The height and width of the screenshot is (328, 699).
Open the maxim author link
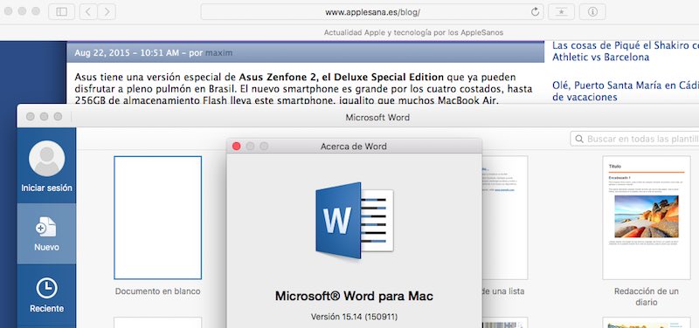click(218, 53)
